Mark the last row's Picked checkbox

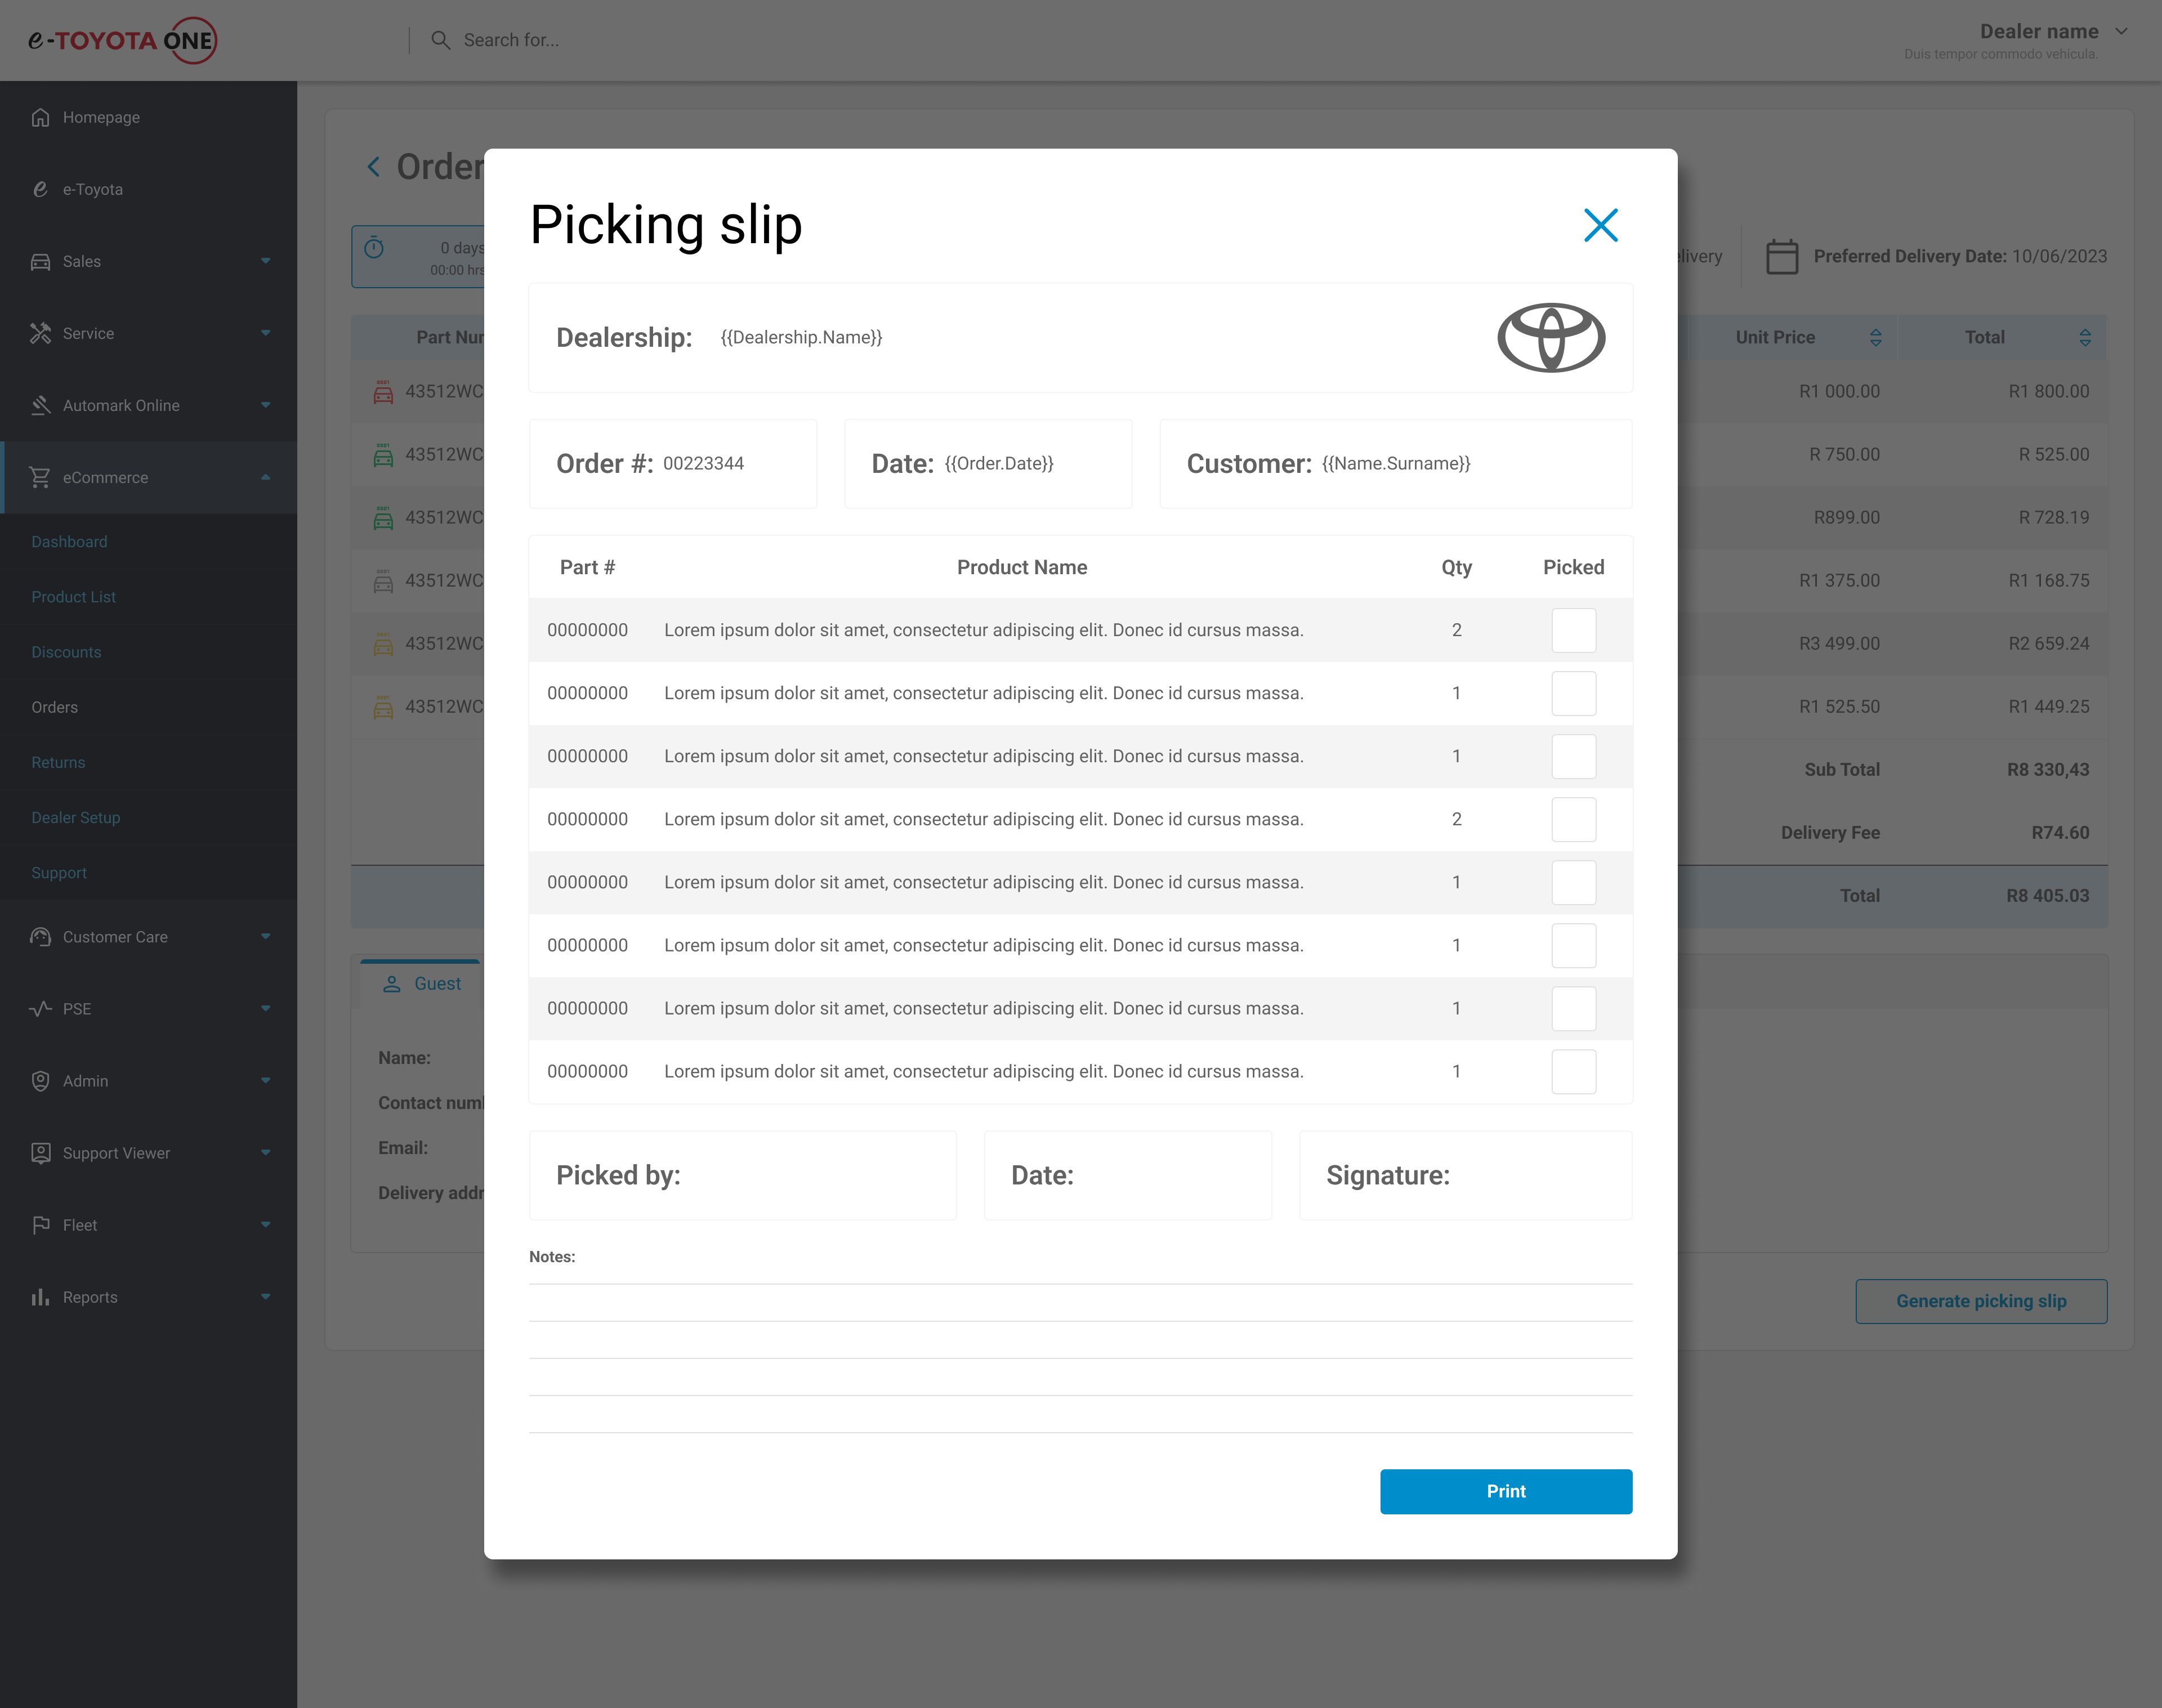[1573, 1071]
